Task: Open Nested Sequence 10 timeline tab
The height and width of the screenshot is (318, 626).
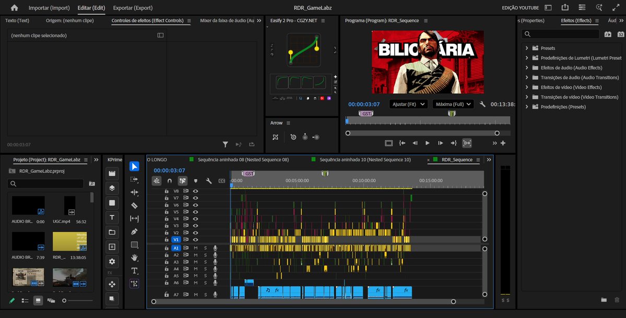Action: (365, 160)
